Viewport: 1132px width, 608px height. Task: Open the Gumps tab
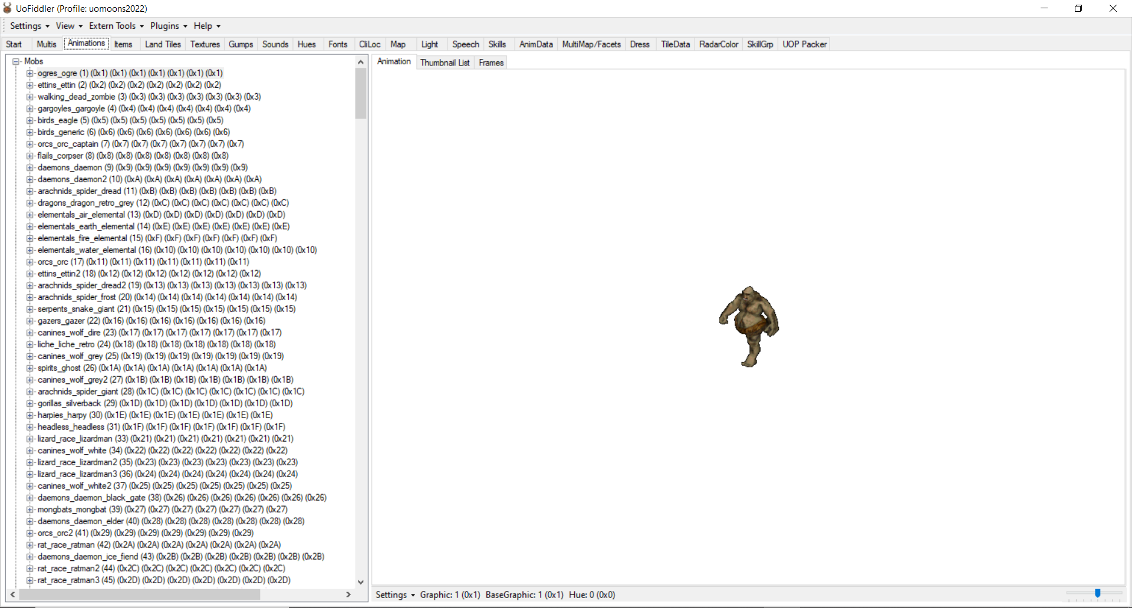241,44
